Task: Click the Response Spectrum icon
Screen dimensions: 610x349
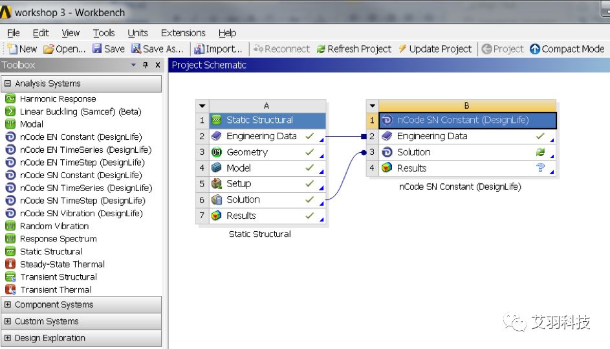Action: coord(10,238)
